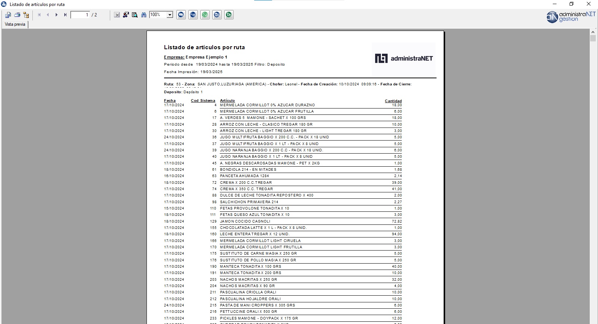The height and width of the screenshot is (324, 598).
Task: Click the report title Listado de artículos por ruta
Action: [204, 47]
